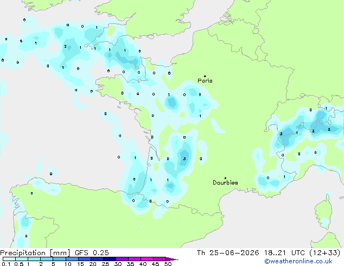Select the Paris location dot marker

(205, 76)
